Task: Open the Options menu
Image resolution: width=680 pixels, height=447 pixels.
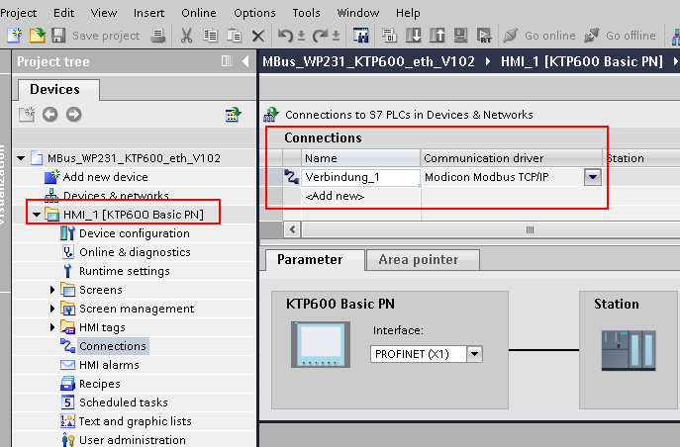Action: 254,13
